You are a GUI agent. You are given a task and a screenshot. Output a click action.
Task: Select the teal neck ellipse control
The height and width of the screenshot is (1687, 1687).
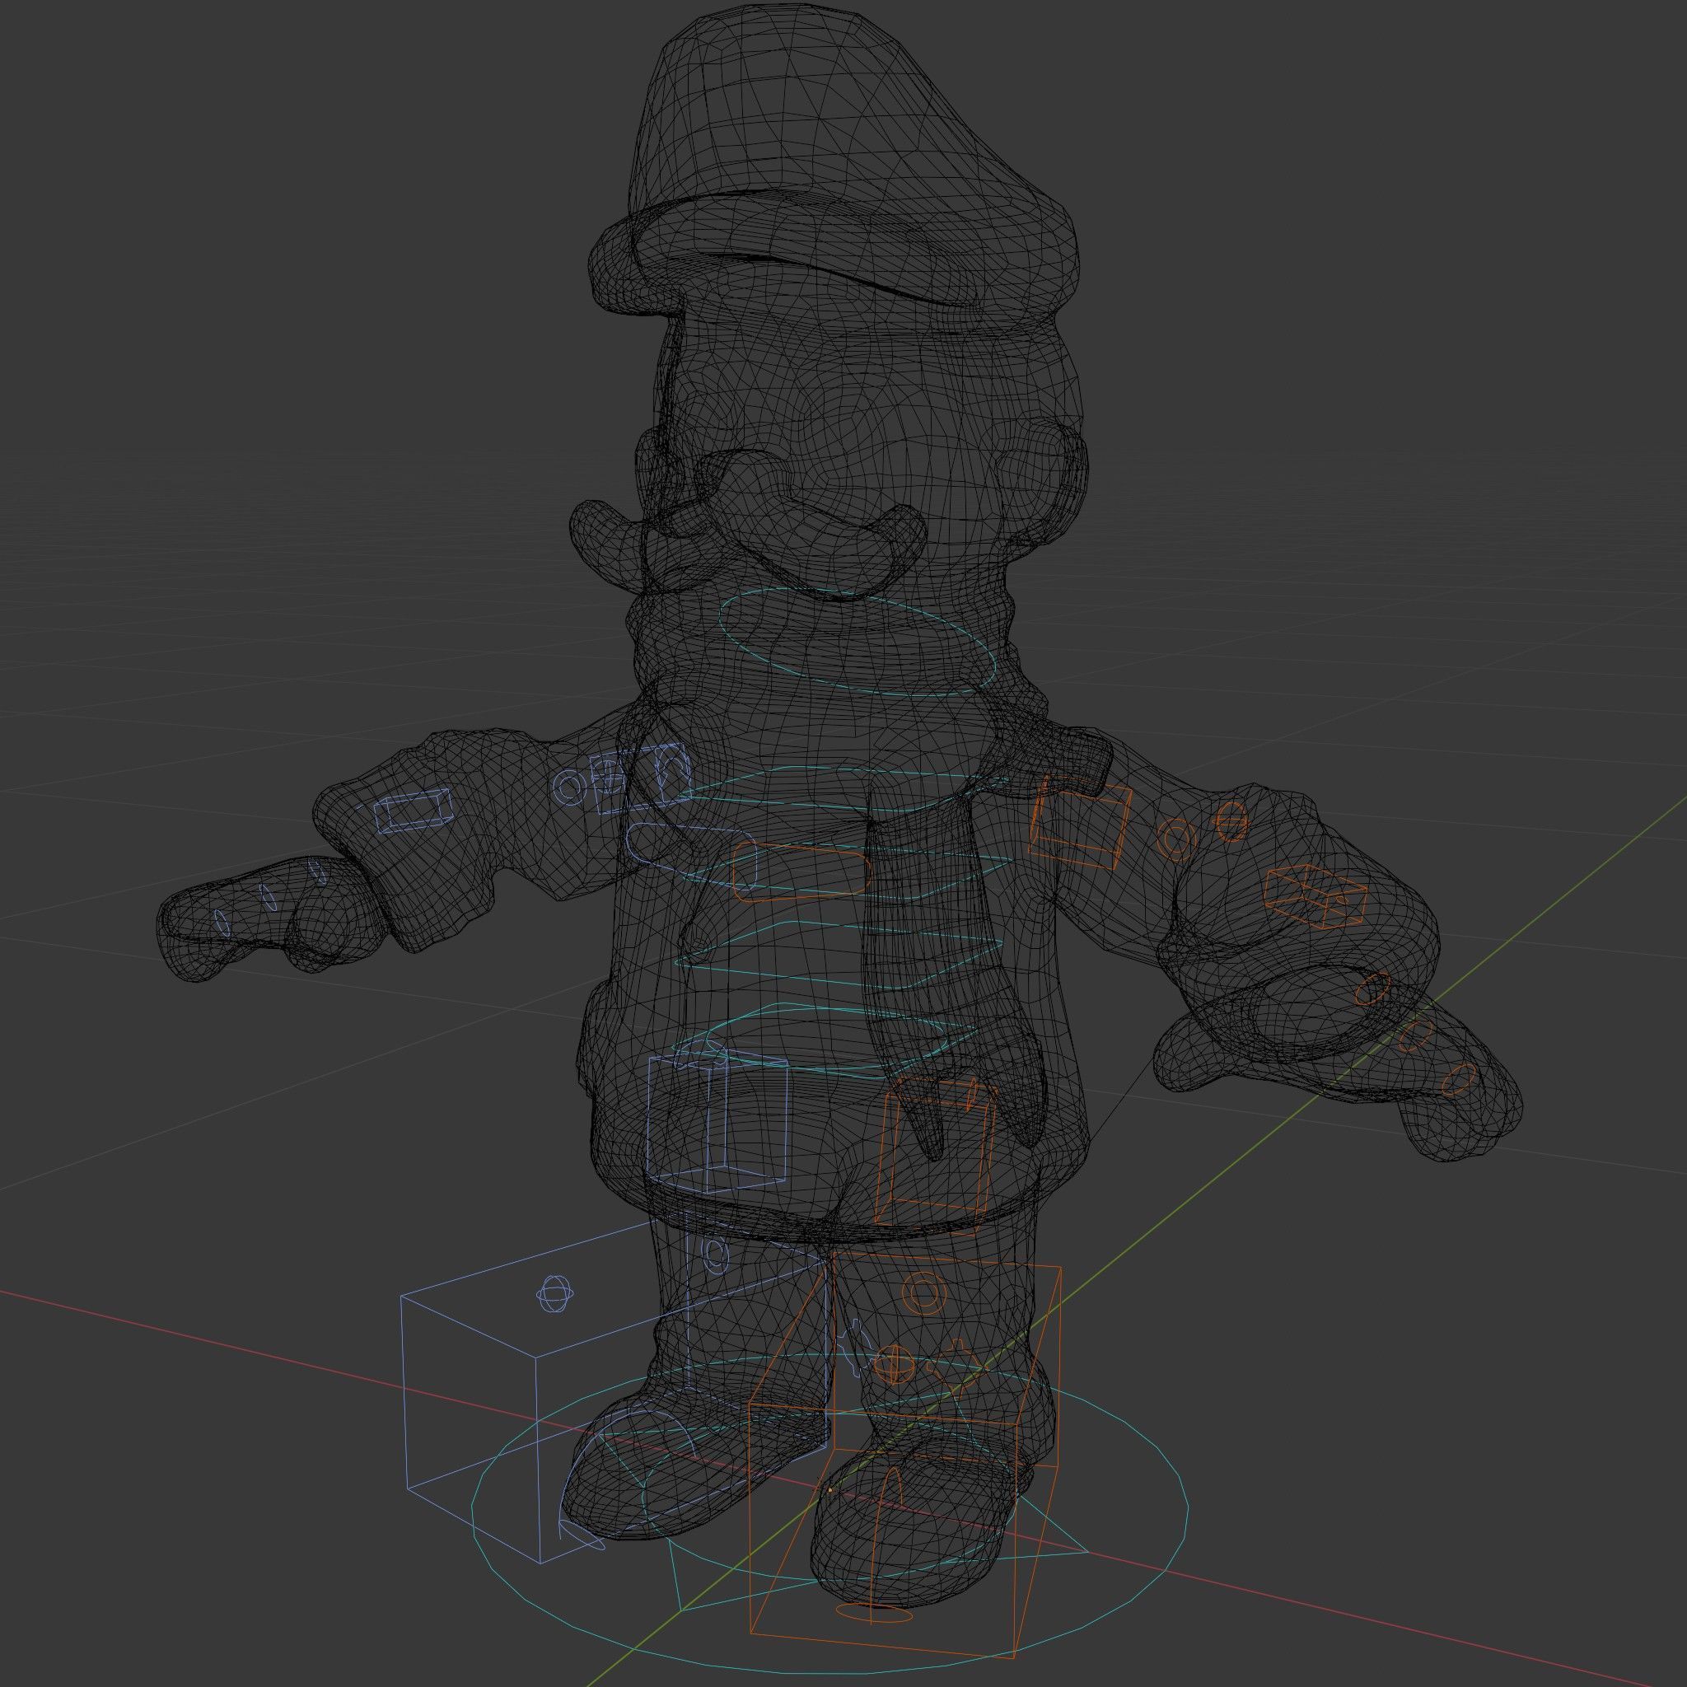857,641
